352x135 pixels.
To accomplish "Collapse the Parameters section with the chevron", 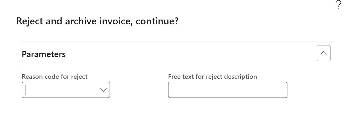I will click(324, 53).
